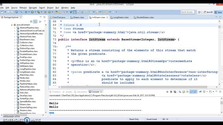Screen dimensions: 223x125
Task: Click the Clear Console icon
Action: pos(180,92)
